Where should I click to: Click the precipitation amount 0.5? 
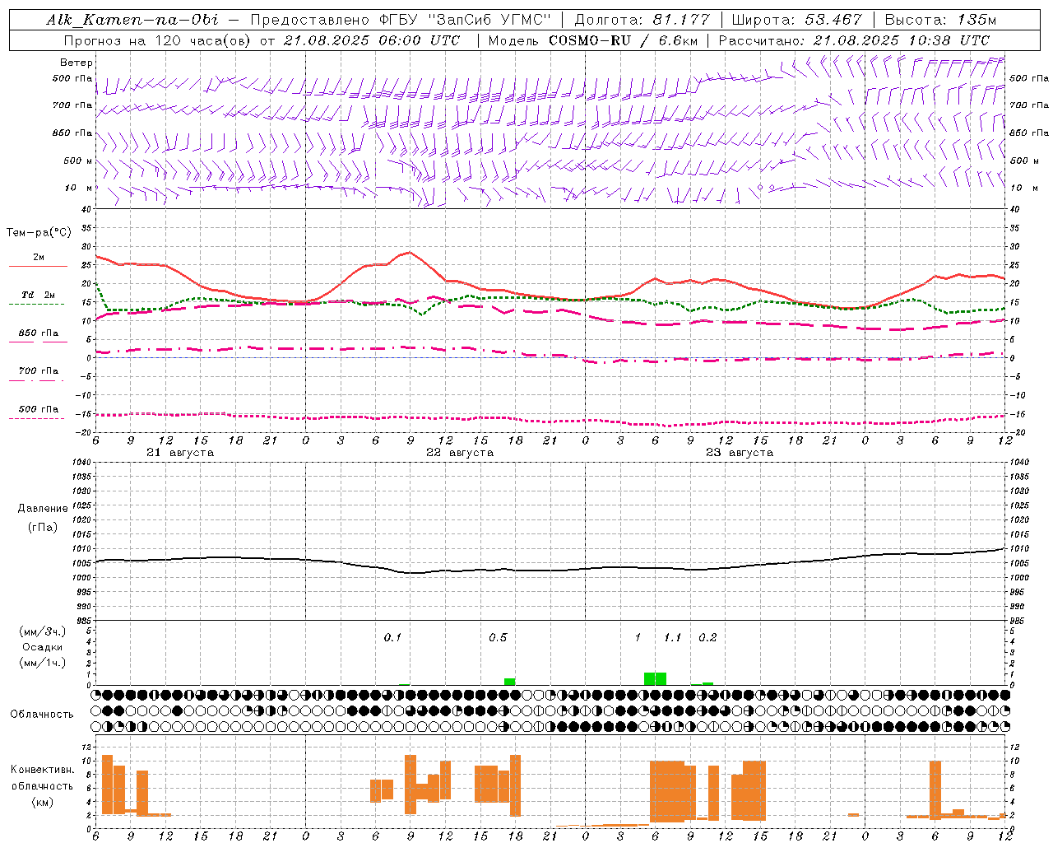(x=498, y=638)
